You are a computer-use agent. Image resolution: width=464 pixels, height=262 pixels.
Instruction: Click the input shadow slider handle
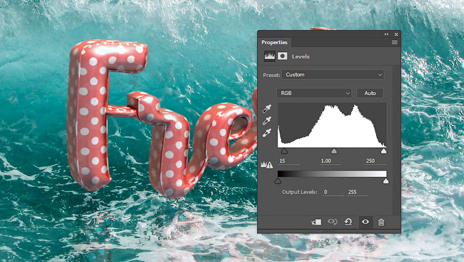284,151
